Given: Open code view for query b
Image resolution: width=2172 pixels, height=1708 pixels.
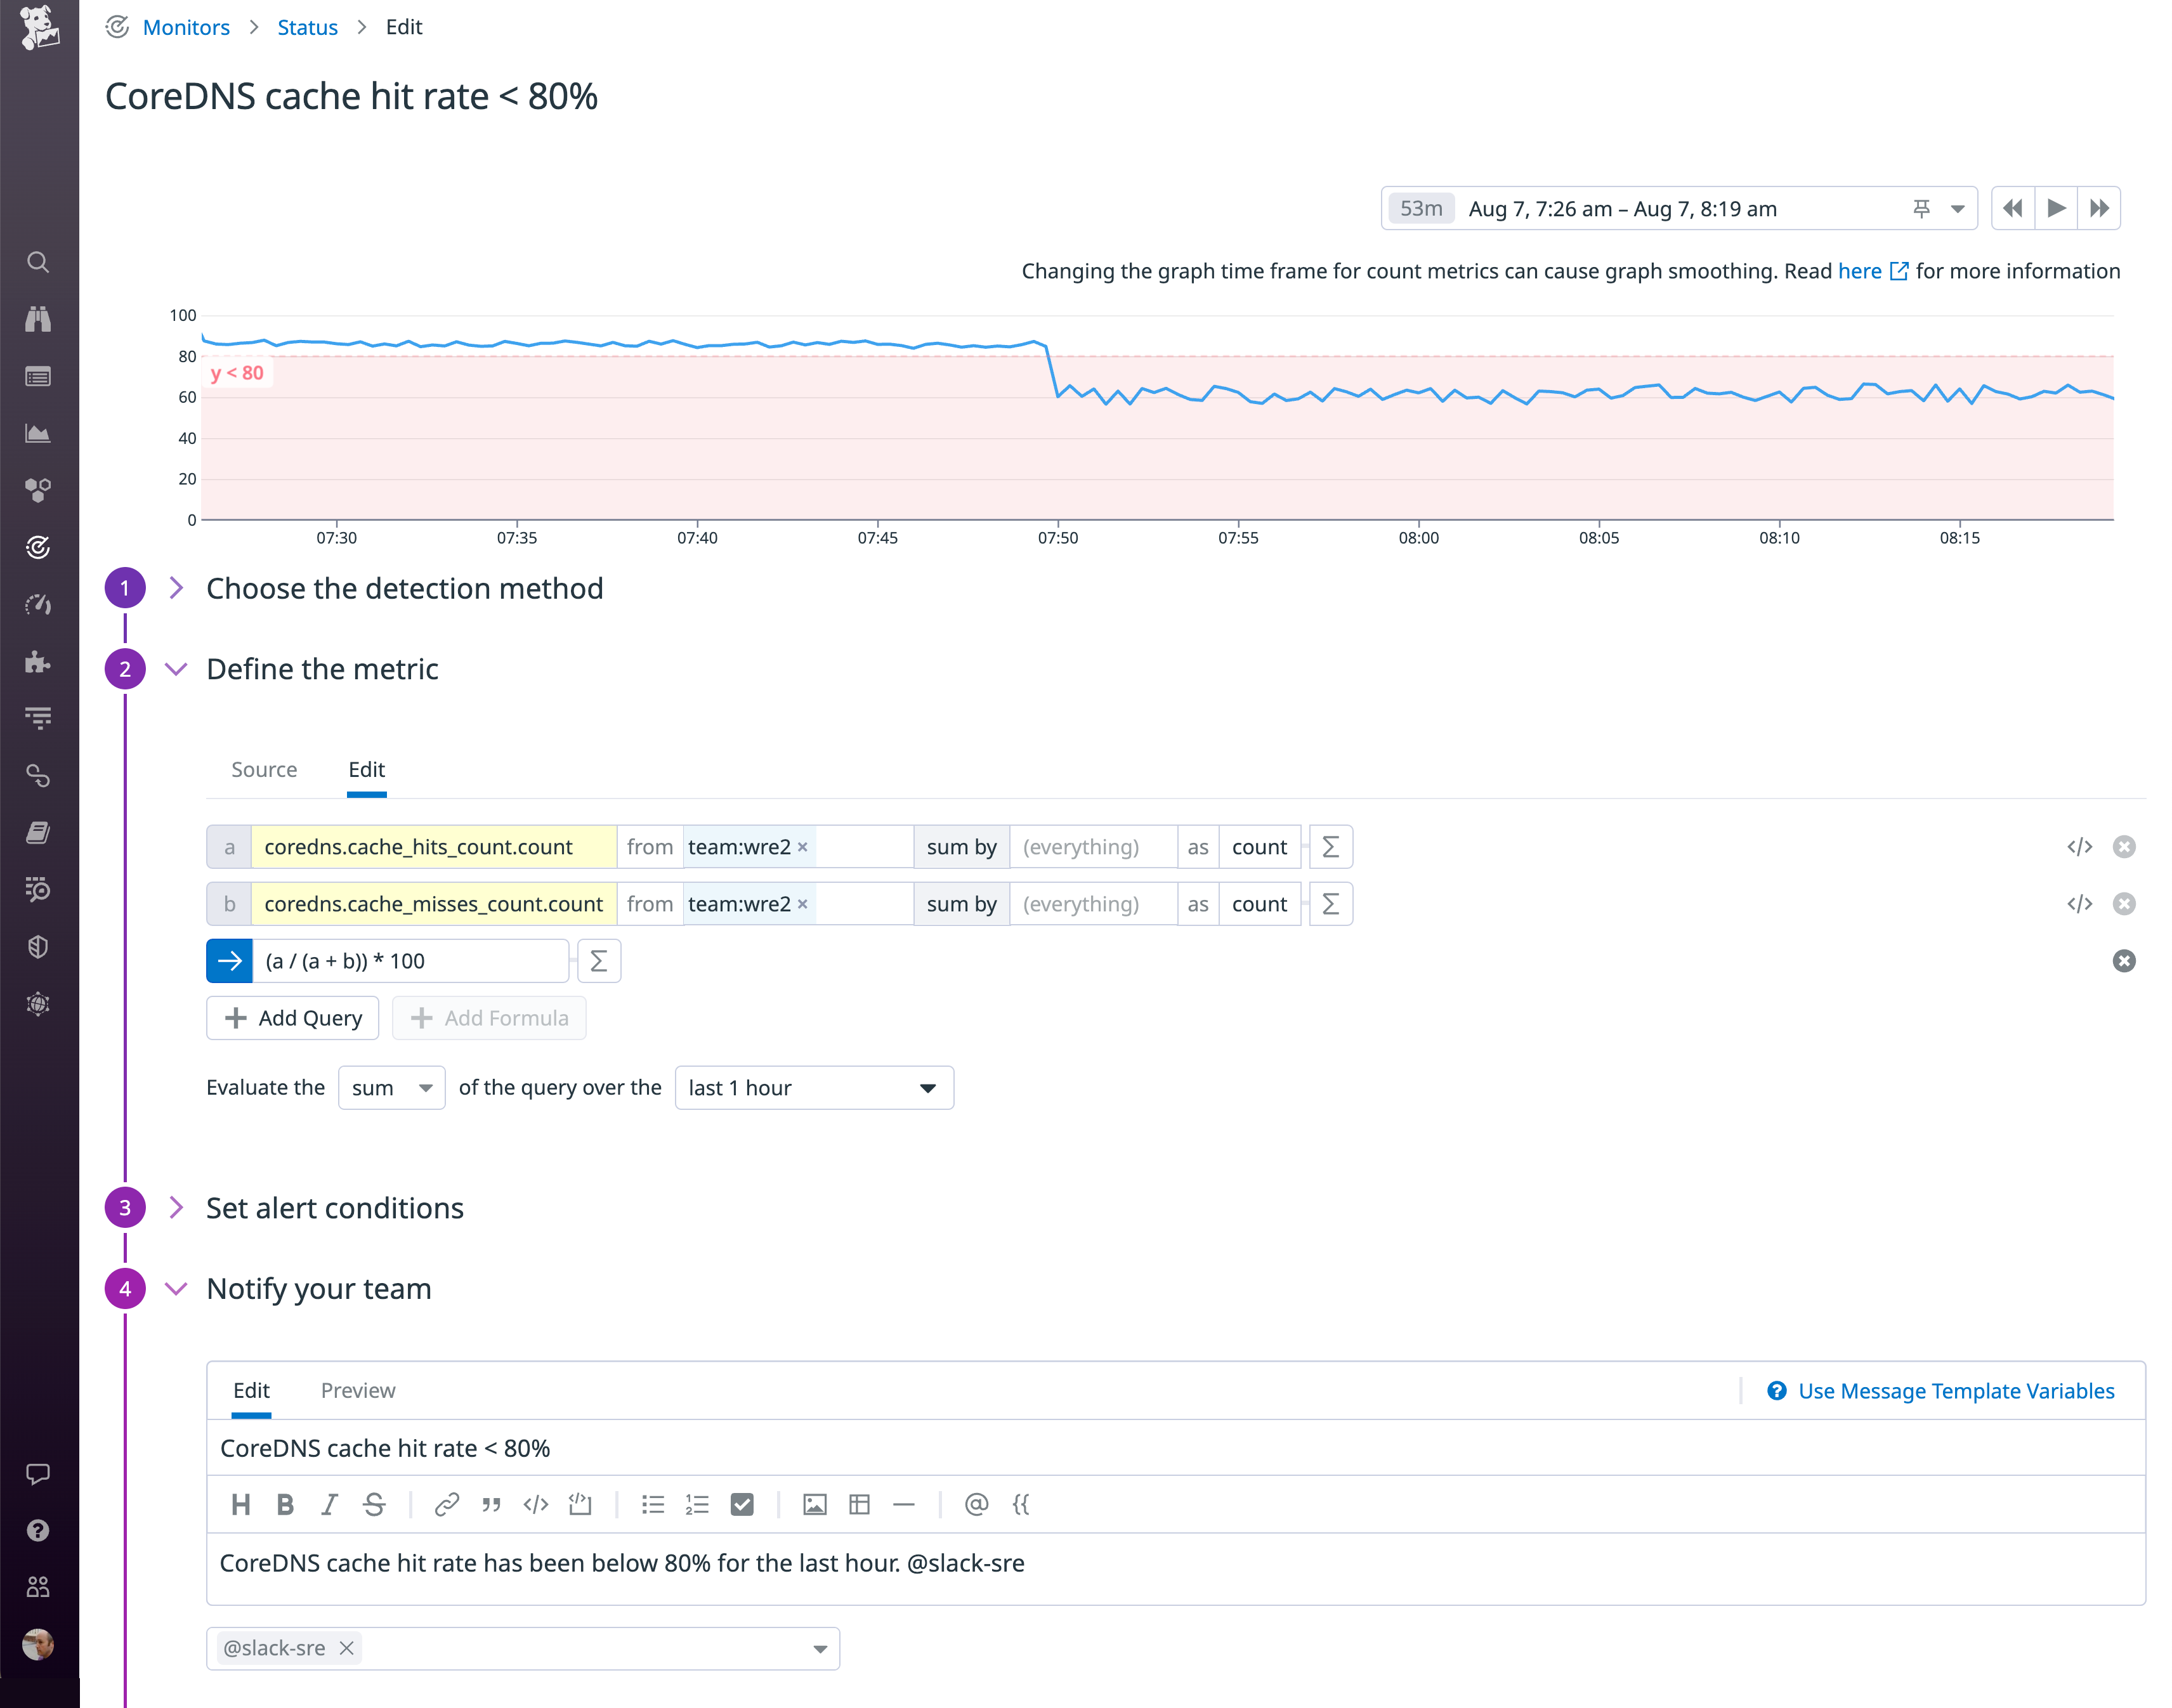Looking at the screenshot, I should (x=2080, y=903).
